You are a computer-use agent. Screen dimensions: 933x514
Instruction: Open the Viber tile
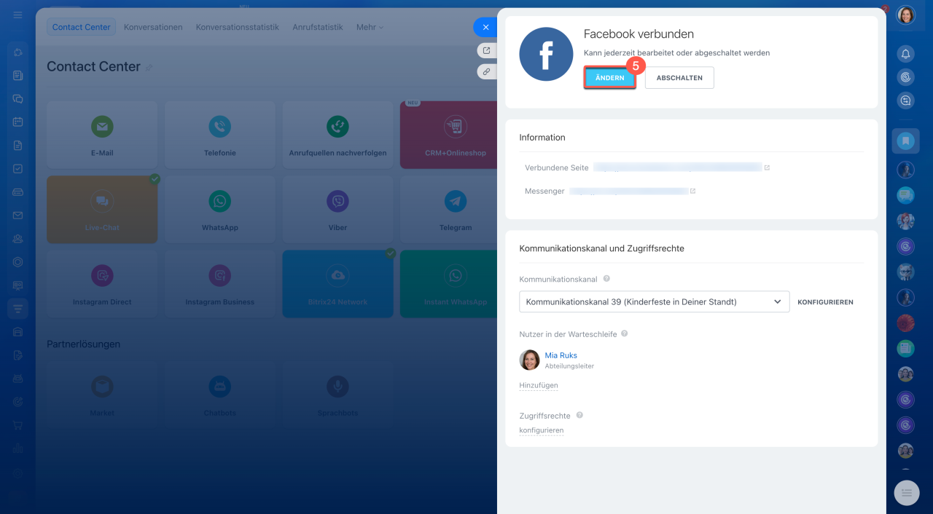point(338,210)
